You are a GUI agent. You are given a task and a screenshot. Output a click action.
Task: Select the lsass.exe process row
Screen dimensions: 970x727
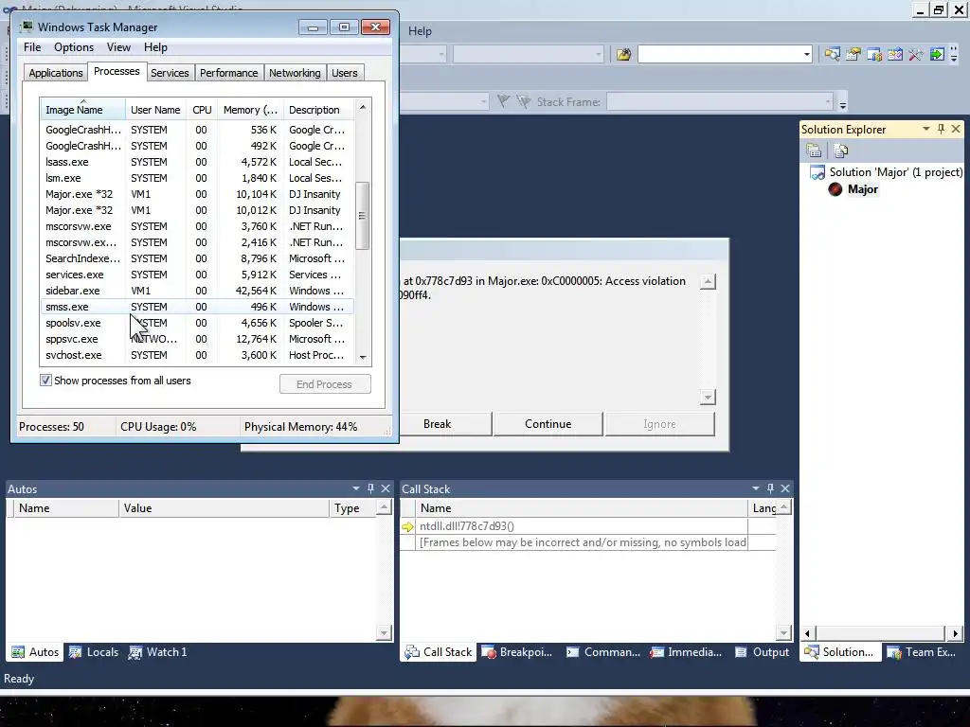click(x=197, y=162)
